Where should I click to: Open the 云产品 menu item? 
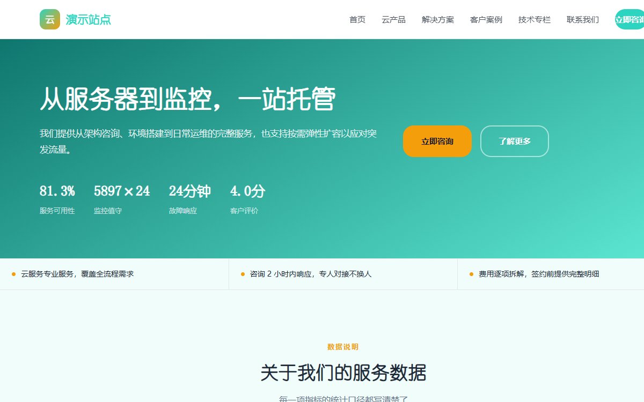point(393,20)
